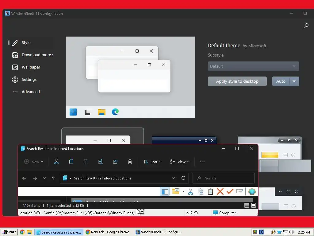Click the Share icon in Explorer command bar
The image size is (314, 236).
click(x=115, y=162)
